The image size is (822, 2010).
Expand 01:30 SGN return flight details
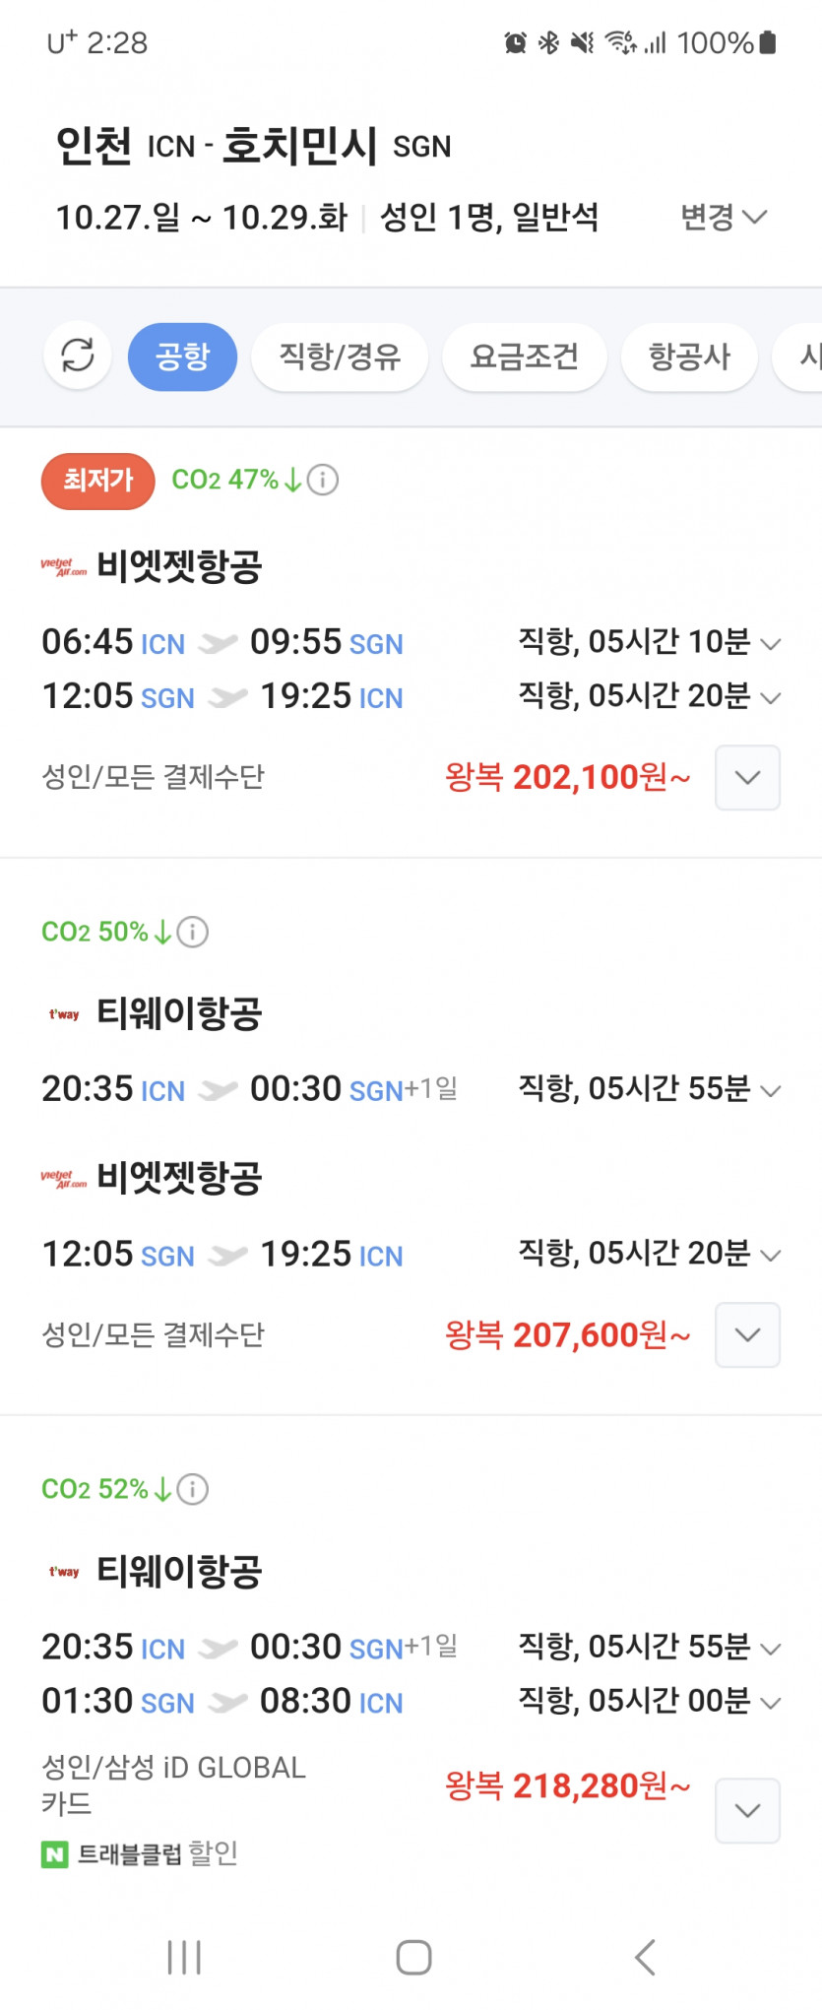point(772,1703)
